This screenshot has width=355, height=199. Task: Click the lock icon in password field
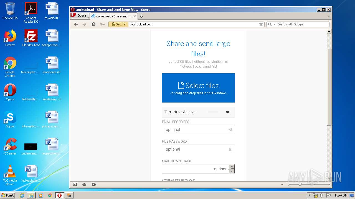click(230, 149)
